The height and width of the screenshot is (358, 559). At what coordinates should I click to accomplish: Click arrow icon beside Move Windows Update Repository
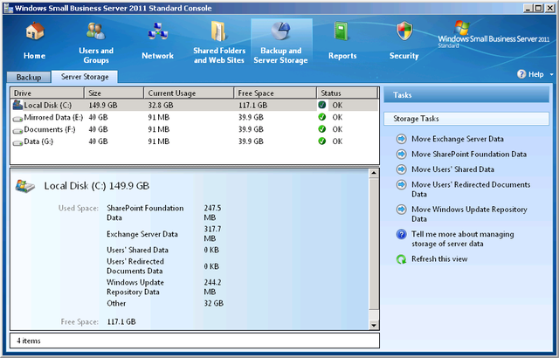point(402,209)
